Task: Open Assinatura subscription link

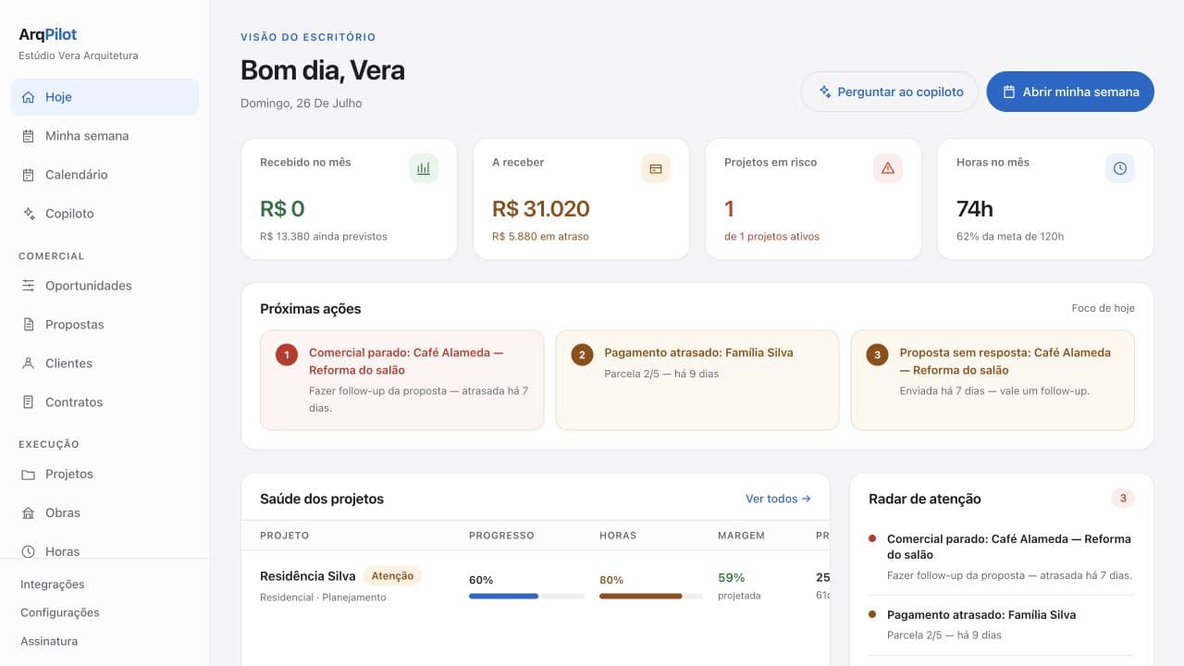Action: [49, 641]
